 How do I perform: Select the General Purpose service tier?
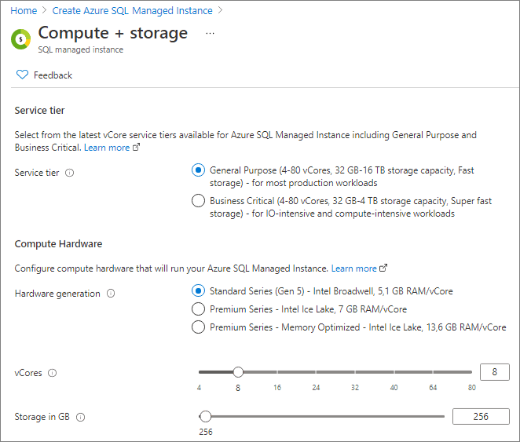(199, 170)
